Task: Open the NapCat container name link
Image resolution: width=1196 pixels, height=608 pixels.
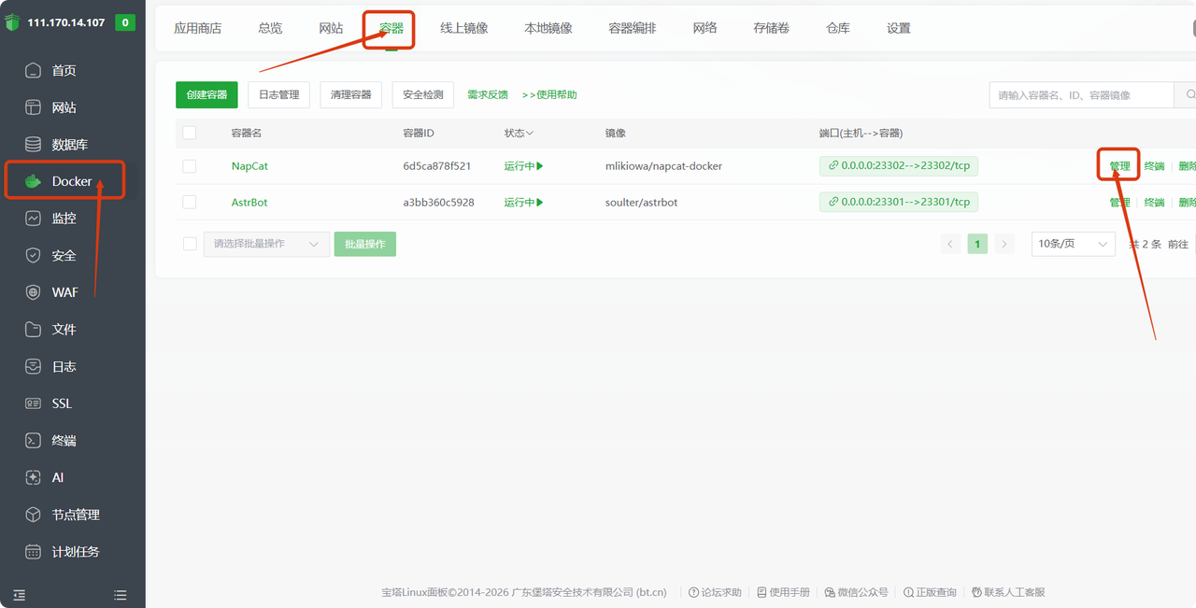Action: (x=249, y=166)
